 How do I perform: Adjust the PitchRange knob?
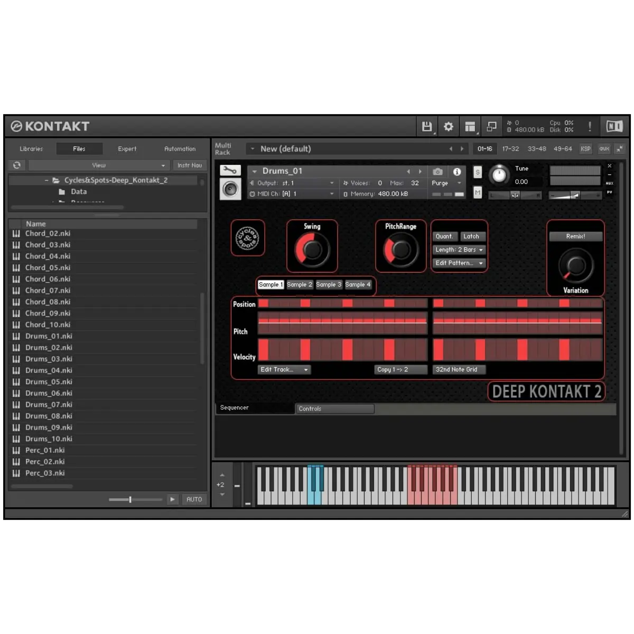pos(400,250)
